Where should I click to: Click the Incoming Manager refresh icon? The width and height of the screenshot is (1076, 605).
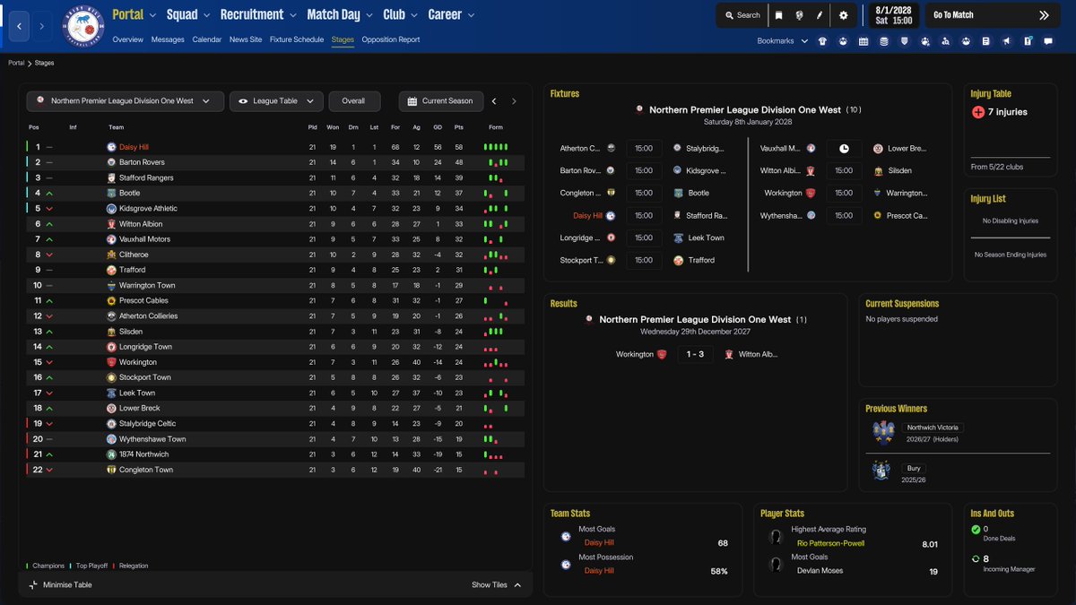976,559
